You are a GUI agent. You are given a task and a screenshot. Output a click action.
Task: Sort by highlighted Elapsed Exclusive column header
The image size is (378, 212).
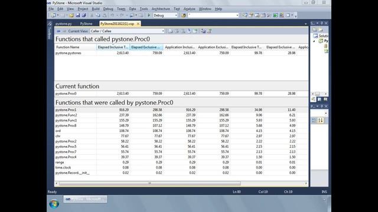pos(146,47)
